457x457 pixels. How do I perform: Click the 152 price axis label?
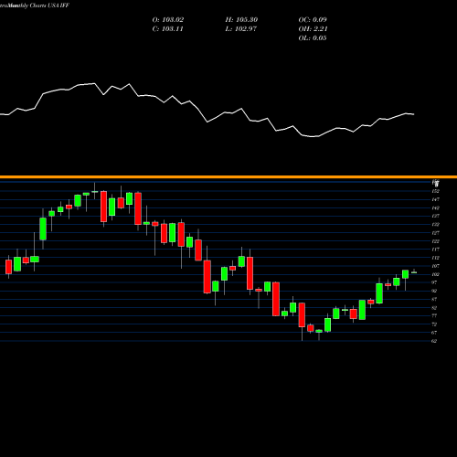pos(435,191)
